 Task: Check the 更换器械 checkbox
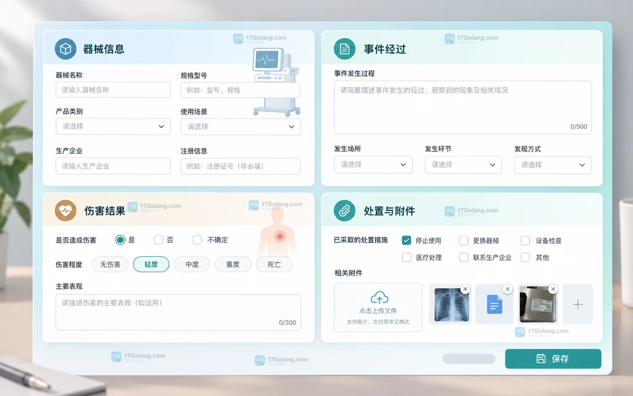tap(464, 241)
